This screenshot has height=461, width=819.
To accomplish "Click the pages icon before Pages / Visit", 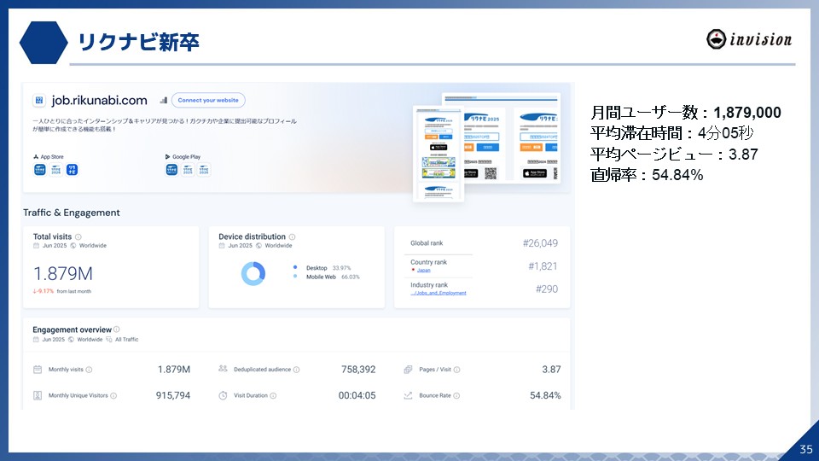I will click(408, 370).
